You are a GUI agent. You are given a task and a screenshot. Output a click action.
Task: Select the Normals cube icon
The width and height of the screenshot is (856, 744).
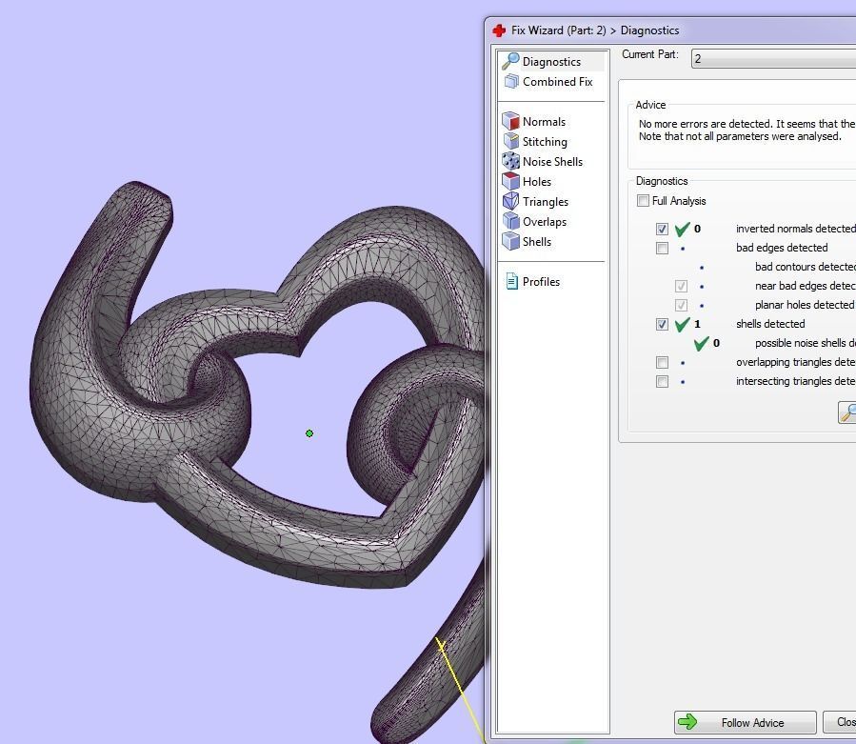pyautogui.click(x=510, y=121)
